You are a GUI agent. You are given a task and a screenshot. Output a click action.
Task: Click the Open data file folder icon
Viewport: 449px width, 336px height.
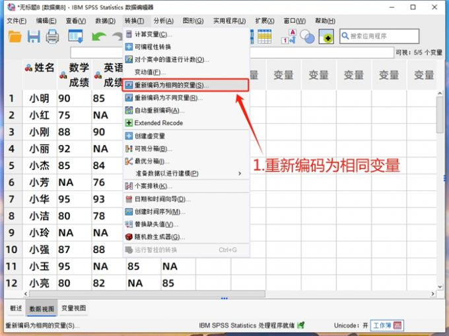coord(15,37)
